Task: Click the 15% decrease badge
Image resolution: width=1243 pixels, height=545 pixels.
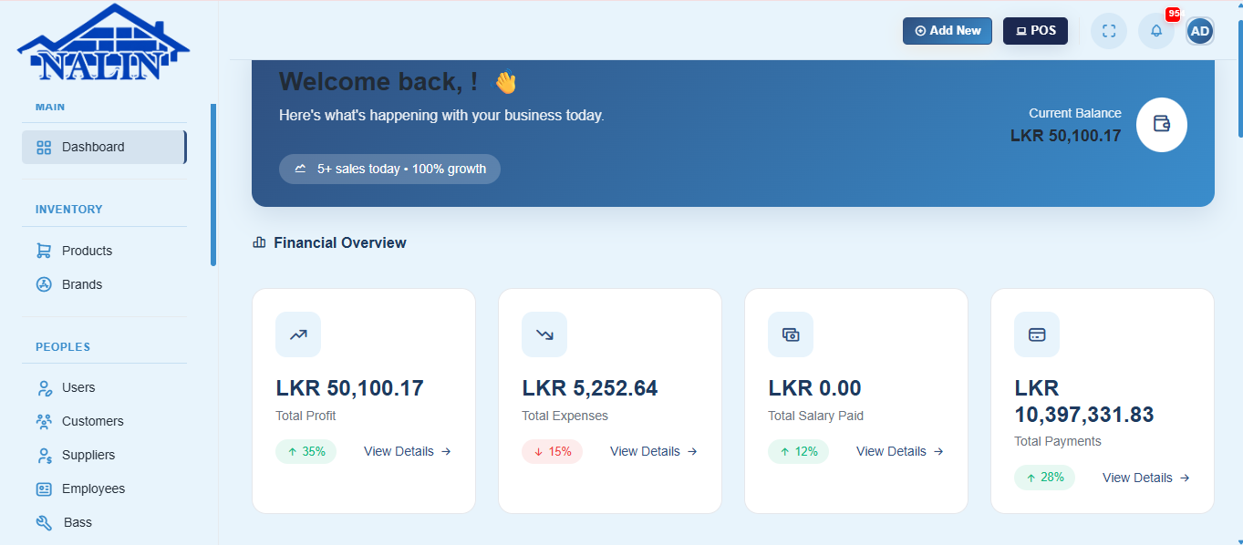Action: (x=552, y=451)
